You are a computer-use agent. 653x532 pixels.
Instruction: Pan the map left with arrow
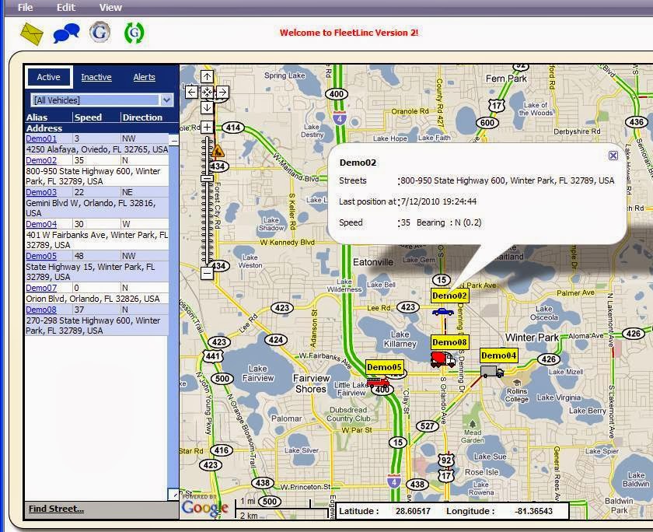[x=192, y=92]
